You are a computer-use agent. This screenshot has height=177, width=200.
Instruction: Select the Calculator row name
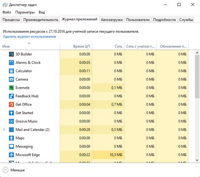pos(24,71)
